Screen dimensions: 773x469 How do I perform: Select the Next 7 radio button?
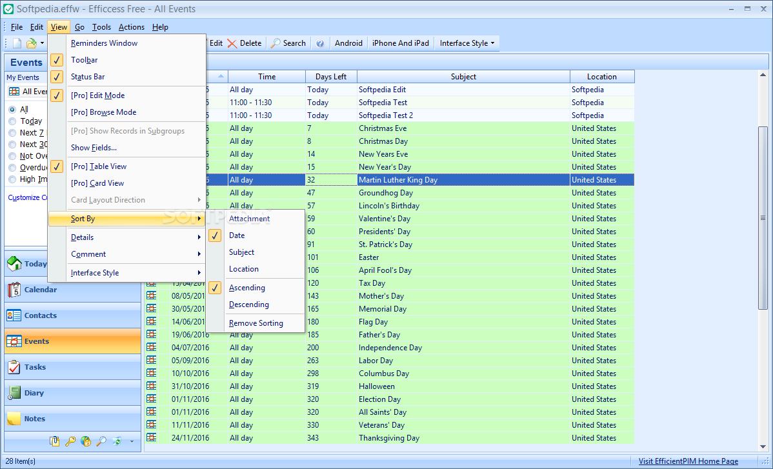click(x=12, y=132)
